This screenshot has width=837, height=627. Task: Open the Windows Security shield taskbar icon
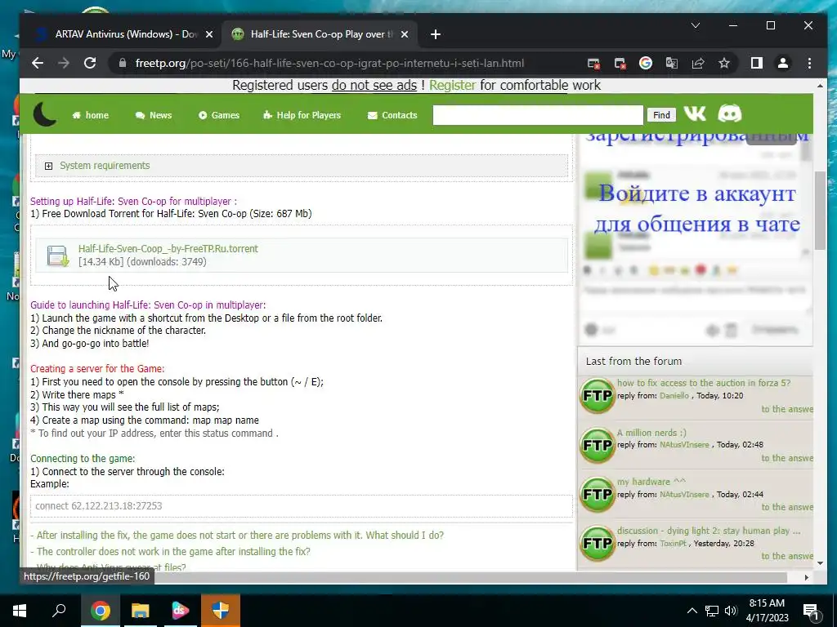coord(221,611)
